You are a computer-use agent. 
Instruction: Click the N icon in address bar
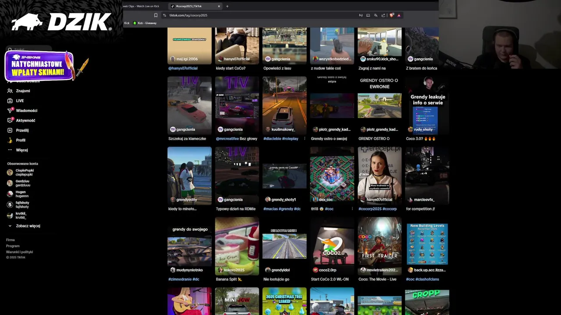[361, 15]
